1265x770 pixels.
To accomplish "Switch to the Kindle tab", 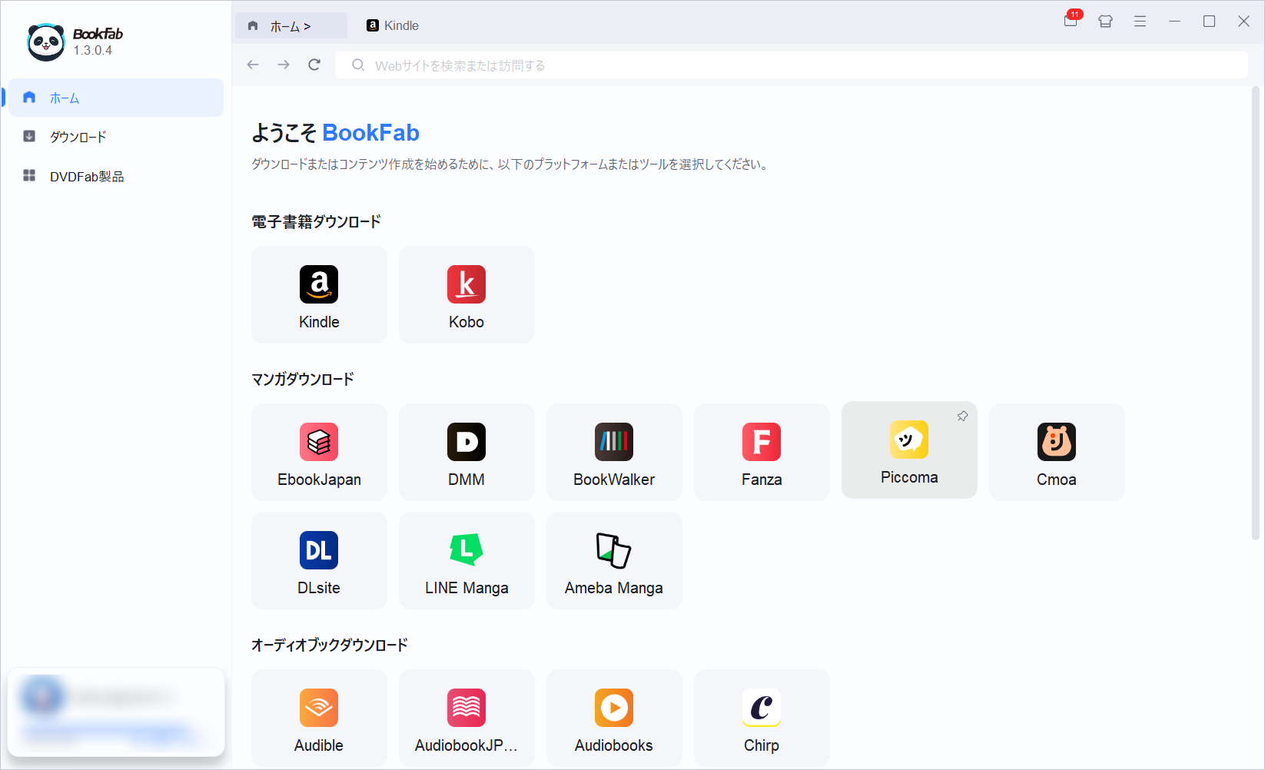I will (x=393, y=25).
